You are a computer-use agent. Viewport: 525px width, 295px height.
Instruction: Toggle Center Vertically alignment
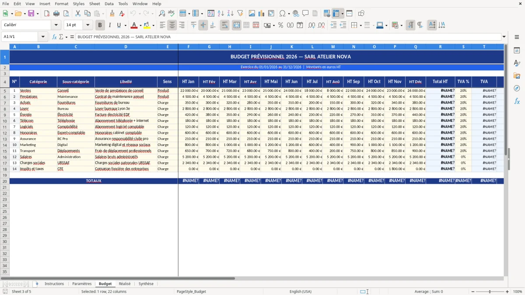tap(203, 25)
